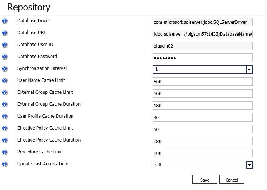Open help icon next to Database URL
The width and height of the screenshot is (267, 190).
(5, 33)
